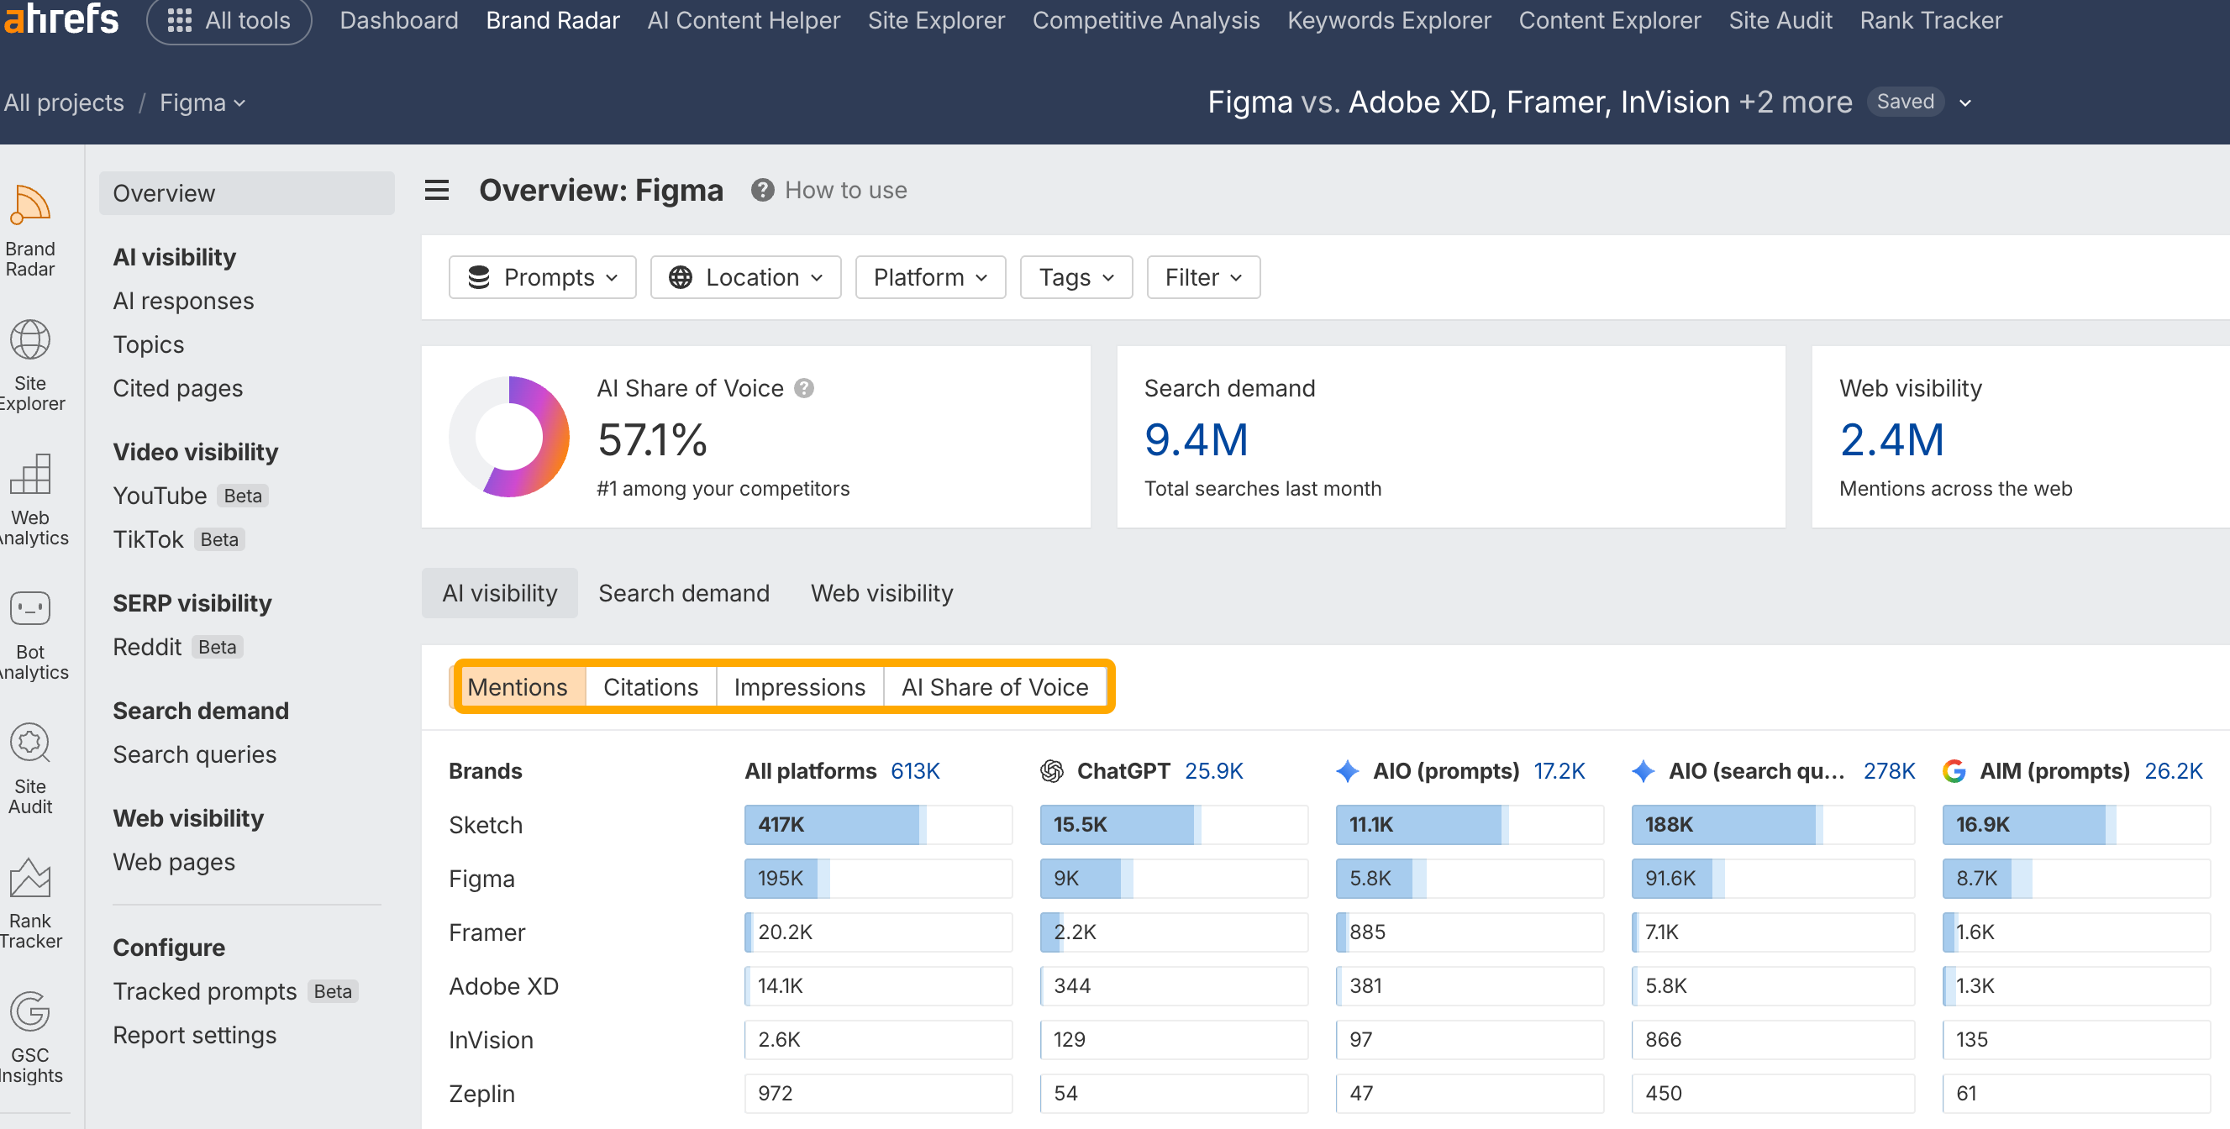Click the AIO (search queries) sparkle icon
Screen dimensions: 2230x1129
(x=1643, y=771)
